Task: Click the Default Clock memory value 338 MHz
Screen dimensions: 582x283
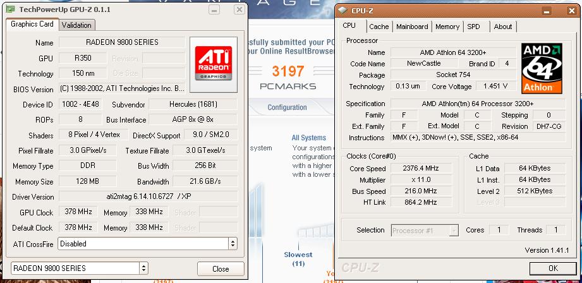Action: 149,227
